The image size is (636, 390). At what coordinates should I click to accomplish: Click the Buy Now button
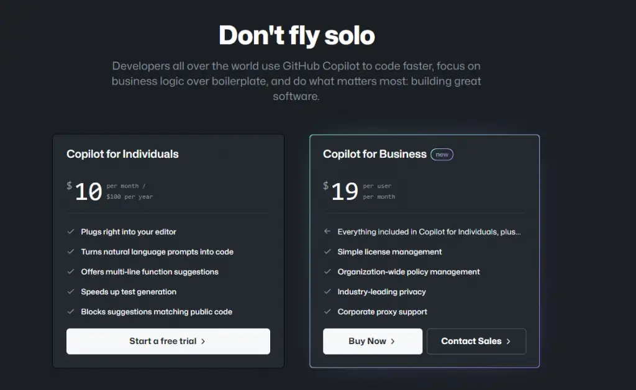pyautogui.click(x=373, y=342)
